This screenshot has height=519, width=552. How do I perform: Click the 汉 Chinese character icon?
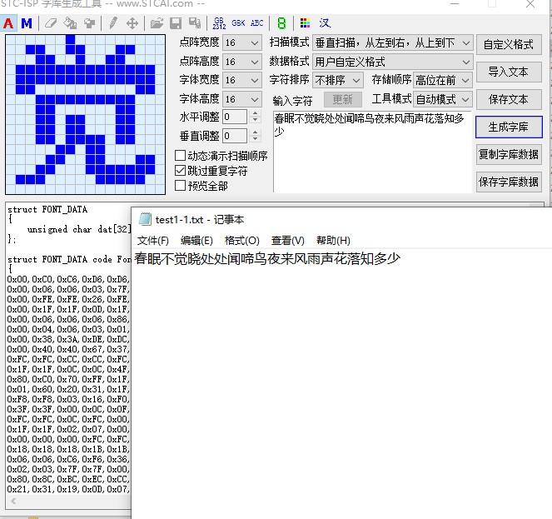tap(325, 23)
